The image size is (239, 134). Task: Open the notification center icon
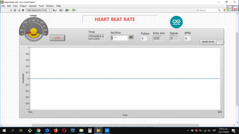(234, 130)
